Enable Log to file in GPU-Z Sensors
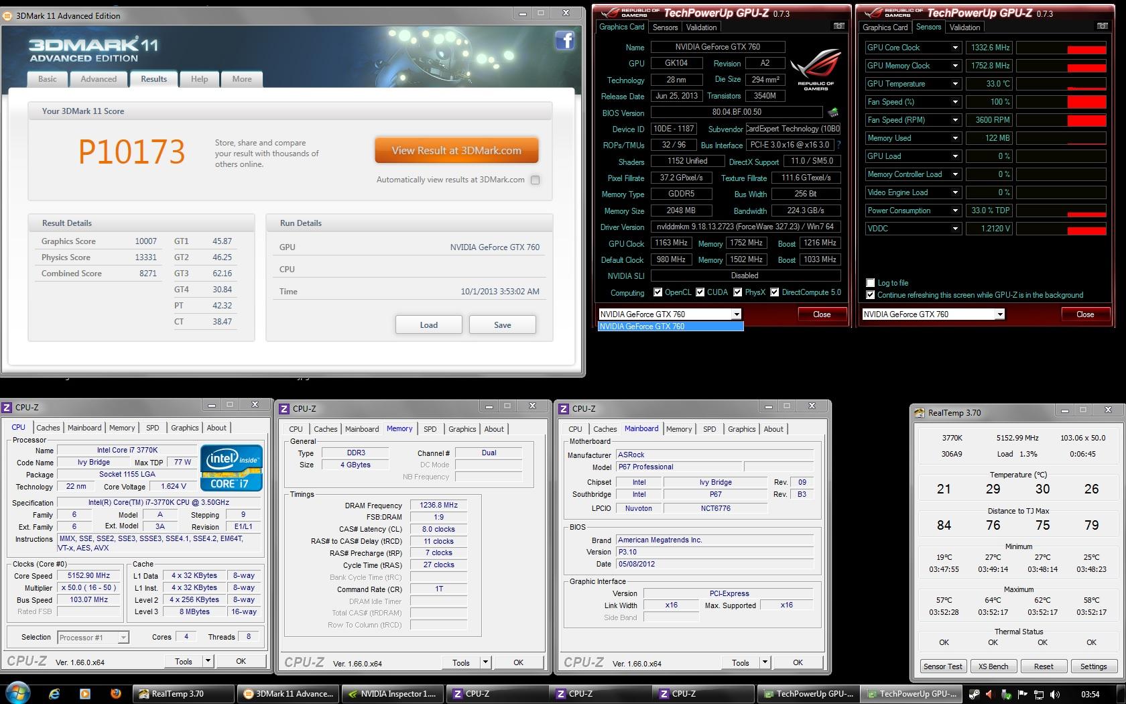 pos(871,283)
